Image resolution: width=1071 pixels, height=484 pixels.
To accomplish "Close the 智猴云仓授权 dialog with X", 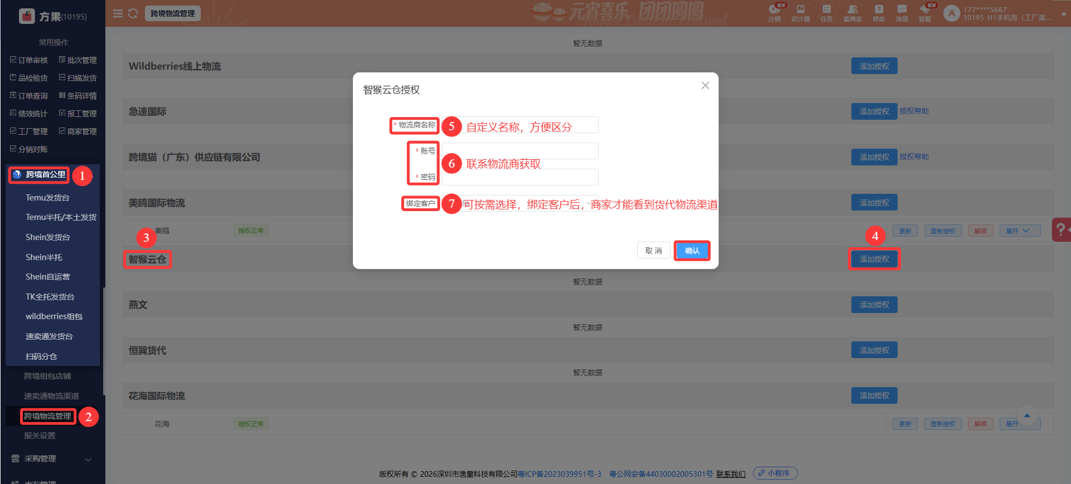I will [x=705, y=85].
